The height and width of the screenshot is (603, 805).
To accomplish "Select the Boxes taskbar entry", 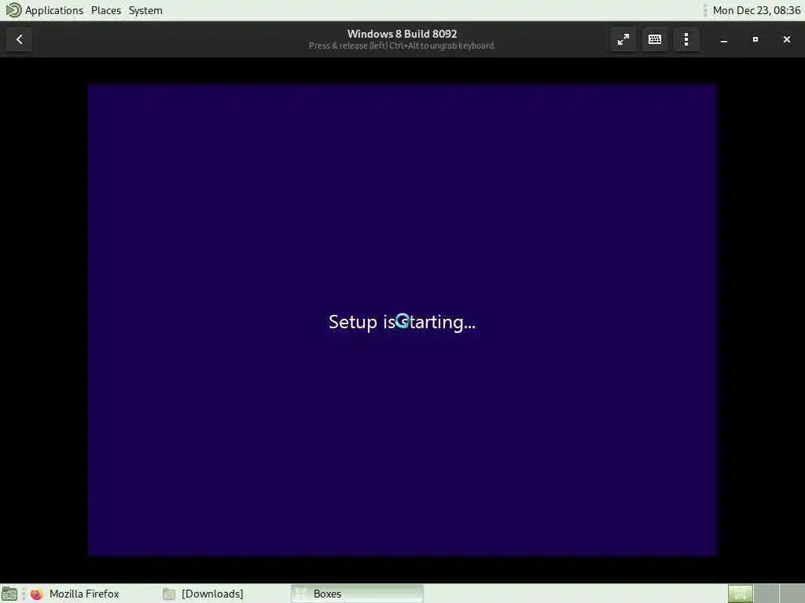I will tap(357, 594).
